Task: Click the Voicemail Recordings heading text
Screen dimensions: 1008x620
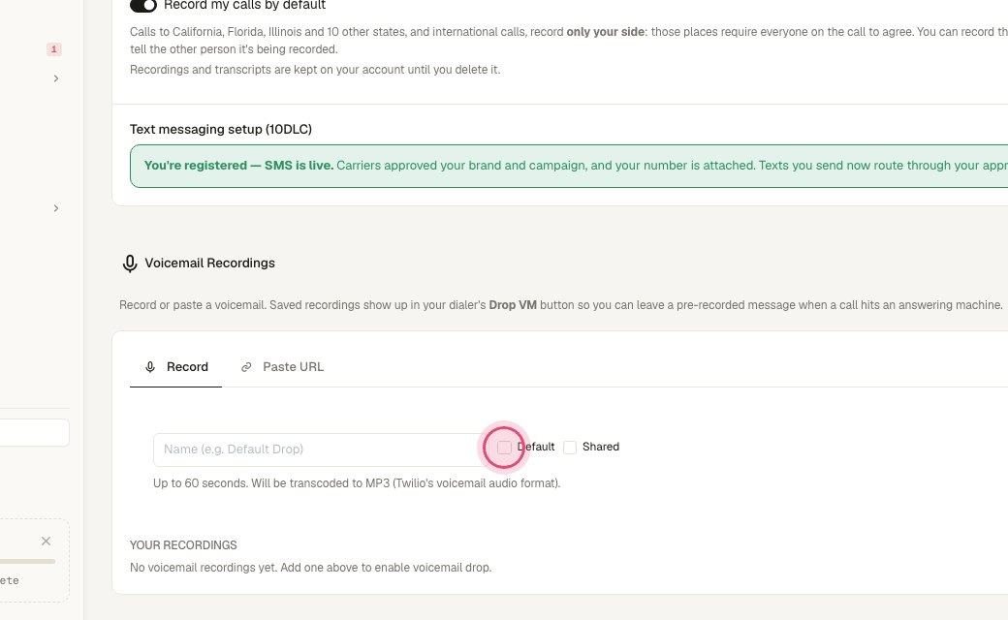Action: [209, 263]
